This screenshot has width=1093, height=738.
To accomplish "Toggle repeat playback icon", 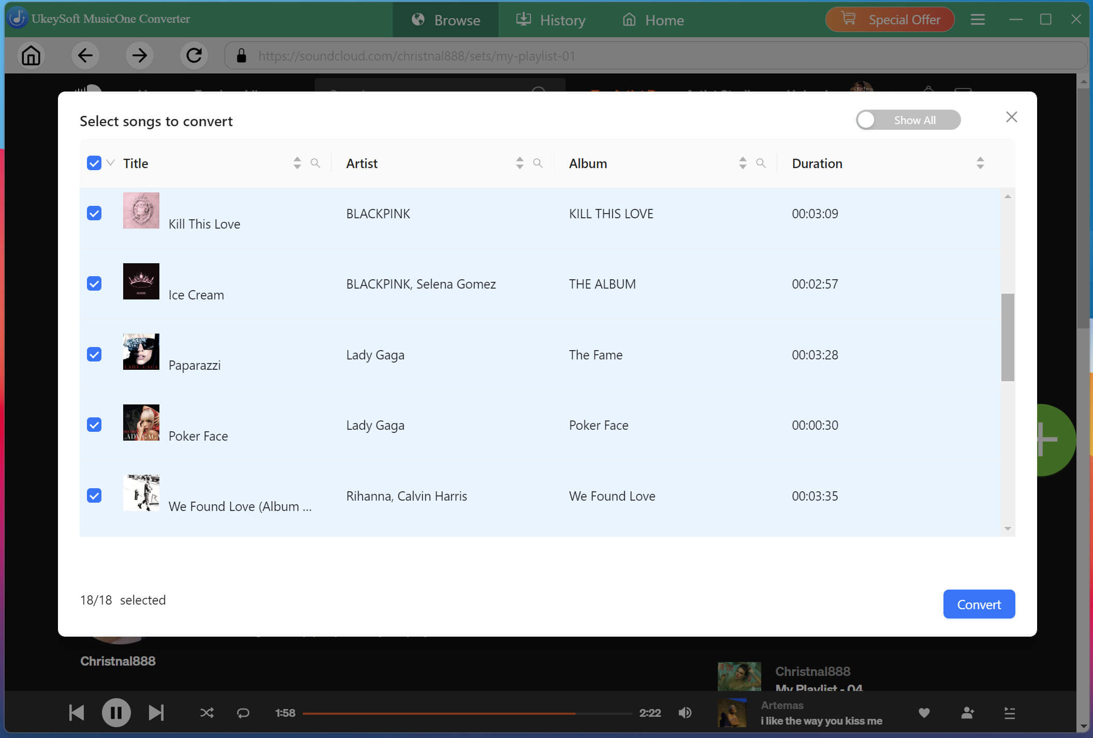I will pos(243,713).
